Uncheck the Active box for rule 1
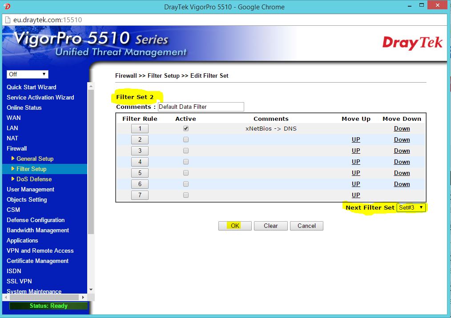The image size is (451, 318). click(185, 128)
